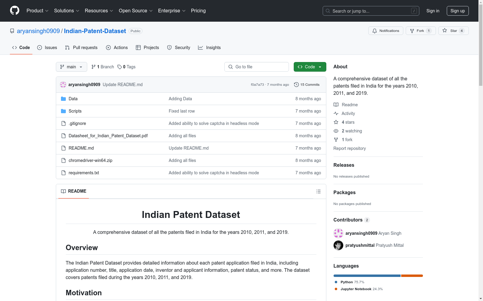
Task: Click the pulse icon beside Activity
Action: pos(336,113)
